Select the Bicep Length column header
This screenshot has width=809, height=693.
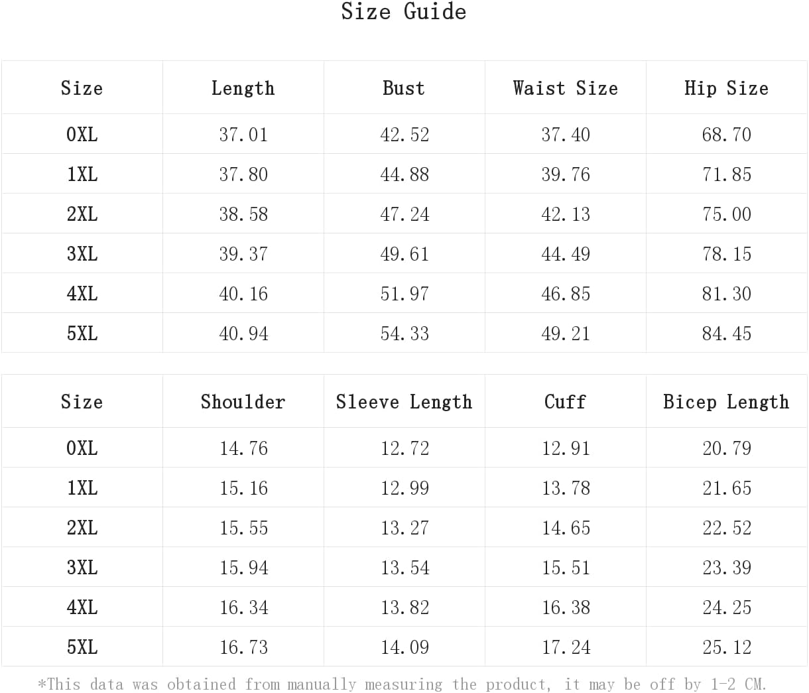point(726,402)
